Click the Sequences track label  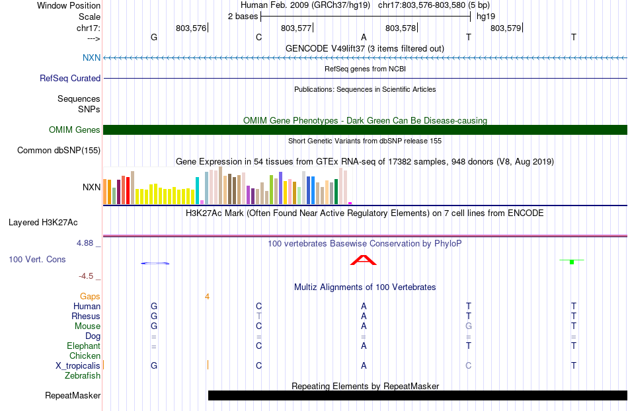tap(79, 99)
